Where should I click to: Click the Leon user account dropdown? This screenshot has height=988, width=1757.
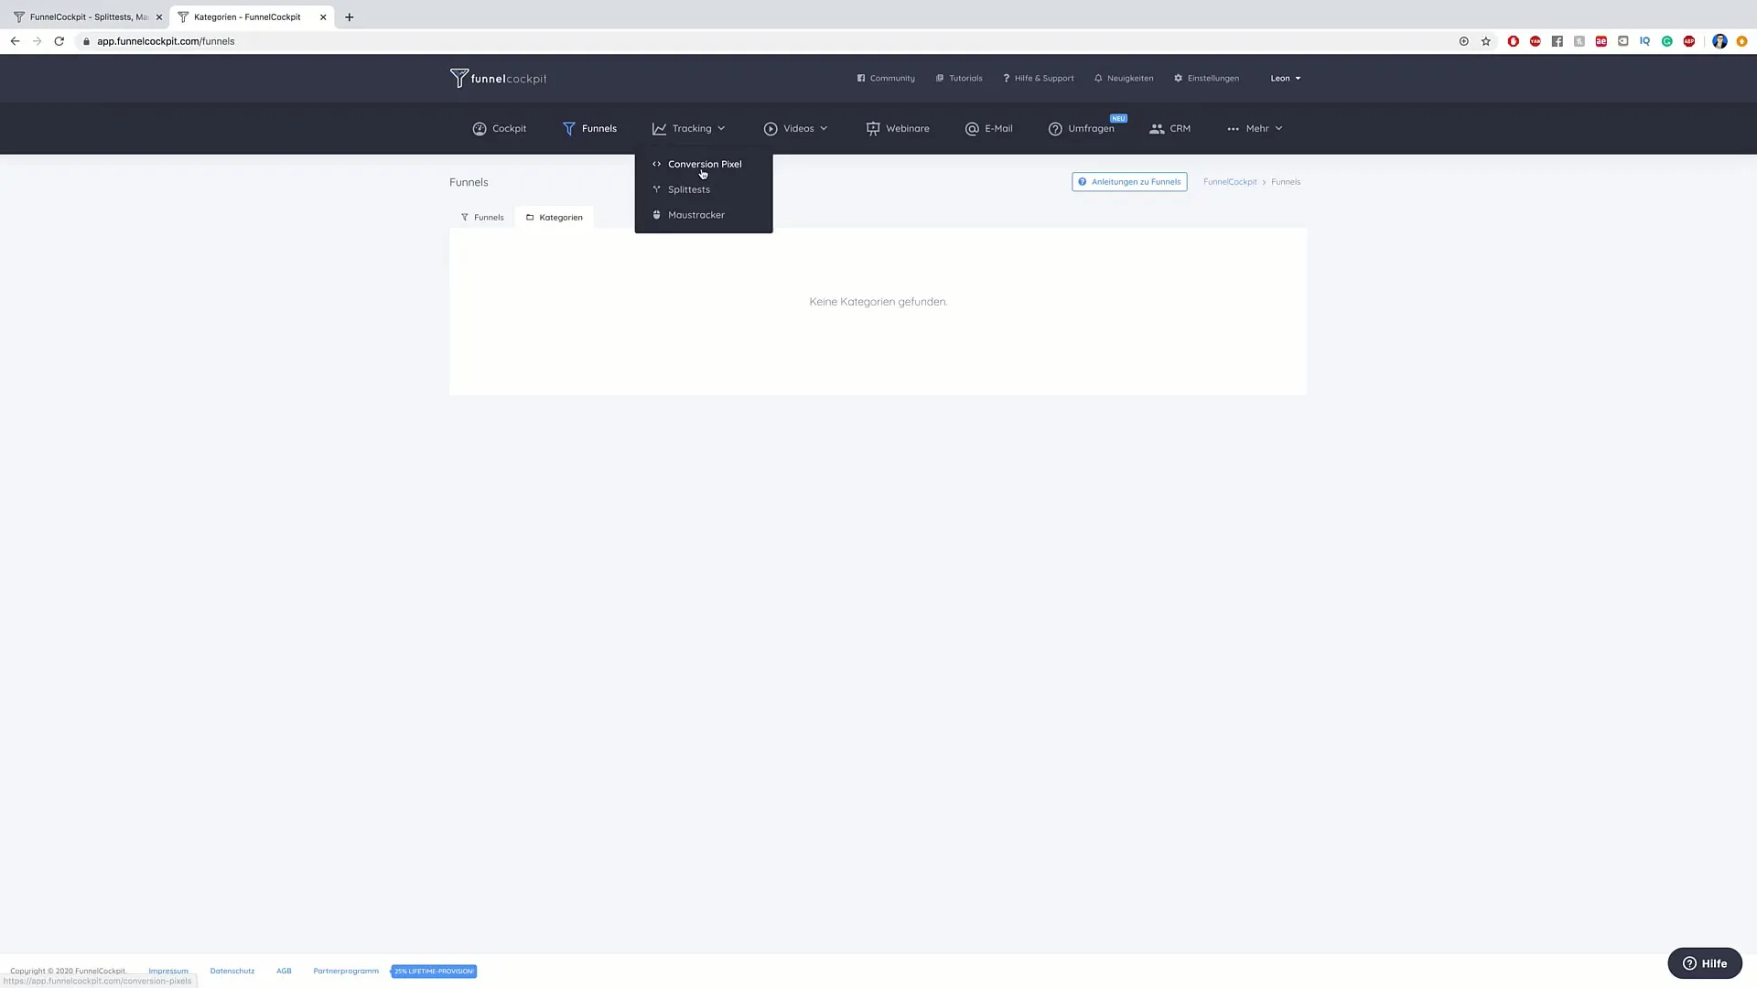(1284, 77)
